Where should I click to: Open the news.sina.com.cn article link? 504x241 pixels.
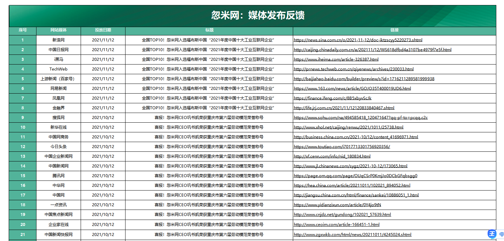[x=358, y=40]
